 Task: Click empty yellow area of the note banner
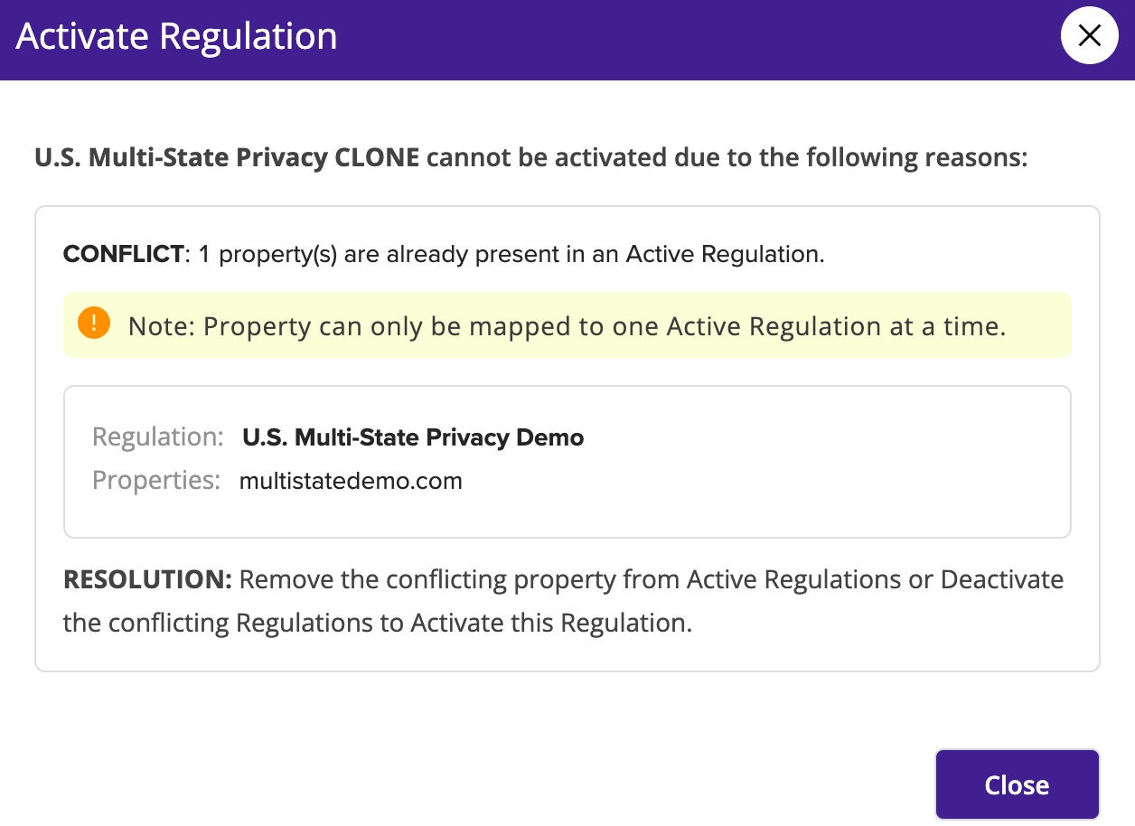pos(1039,324)
